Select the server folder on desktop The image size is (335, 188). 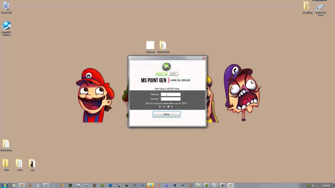point(19,165)
